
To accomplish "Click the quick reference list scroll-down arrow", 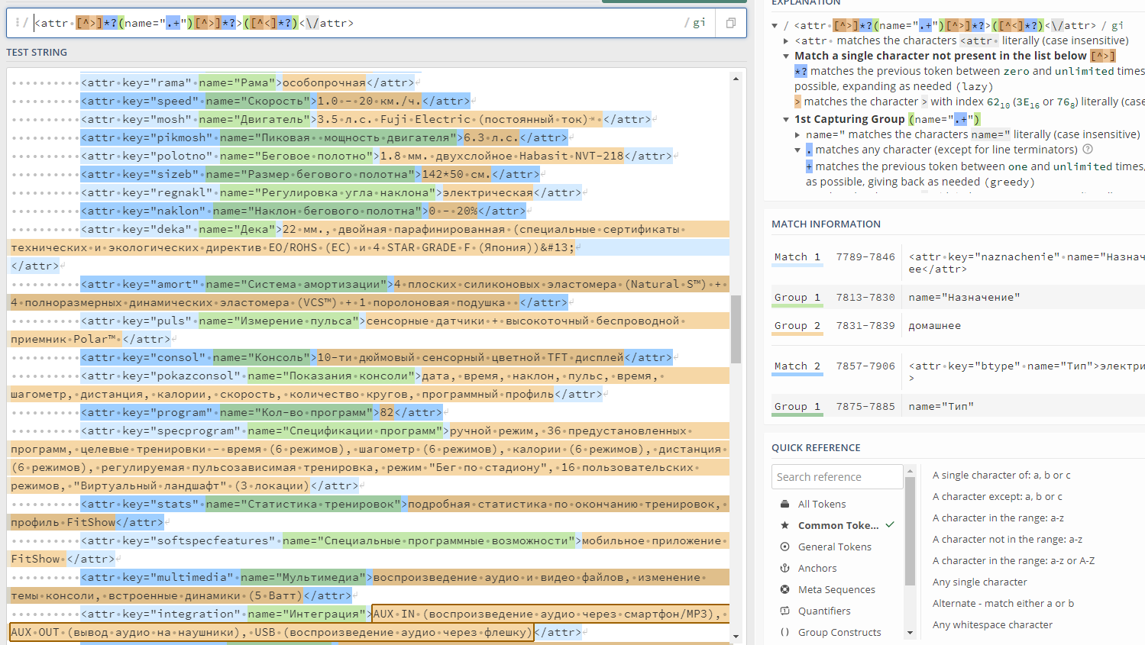I will coord(910,632).
